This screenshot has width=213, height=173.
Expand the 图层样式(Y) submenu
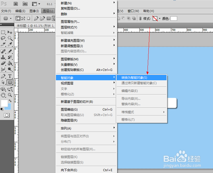(x=86, y=27)
